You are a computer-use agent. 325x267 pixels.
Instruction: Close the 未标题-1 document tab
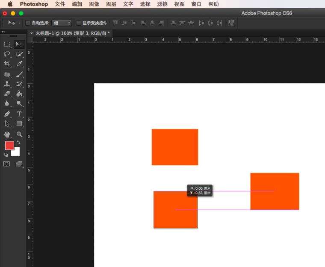click(31, 33)
